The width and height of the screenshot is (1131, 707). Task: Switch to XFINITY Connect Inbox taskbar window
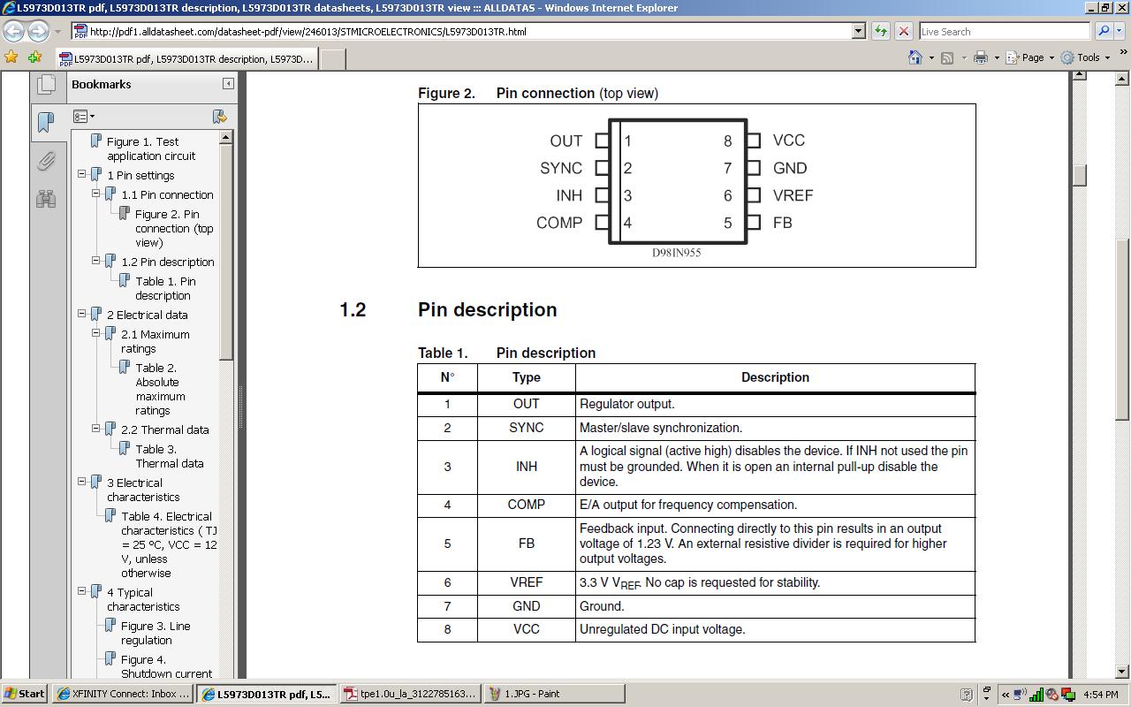[x=124, y=694]
